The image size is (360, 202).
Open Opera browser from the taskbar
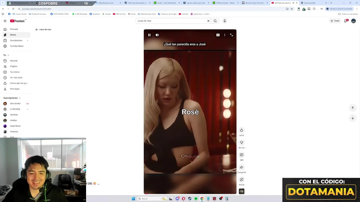tap(183, 199)
